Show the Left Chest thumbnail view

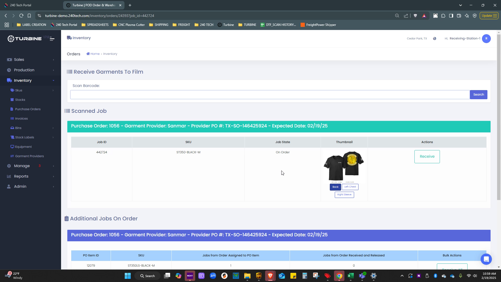pyautogui.click(x=350, y=187)
